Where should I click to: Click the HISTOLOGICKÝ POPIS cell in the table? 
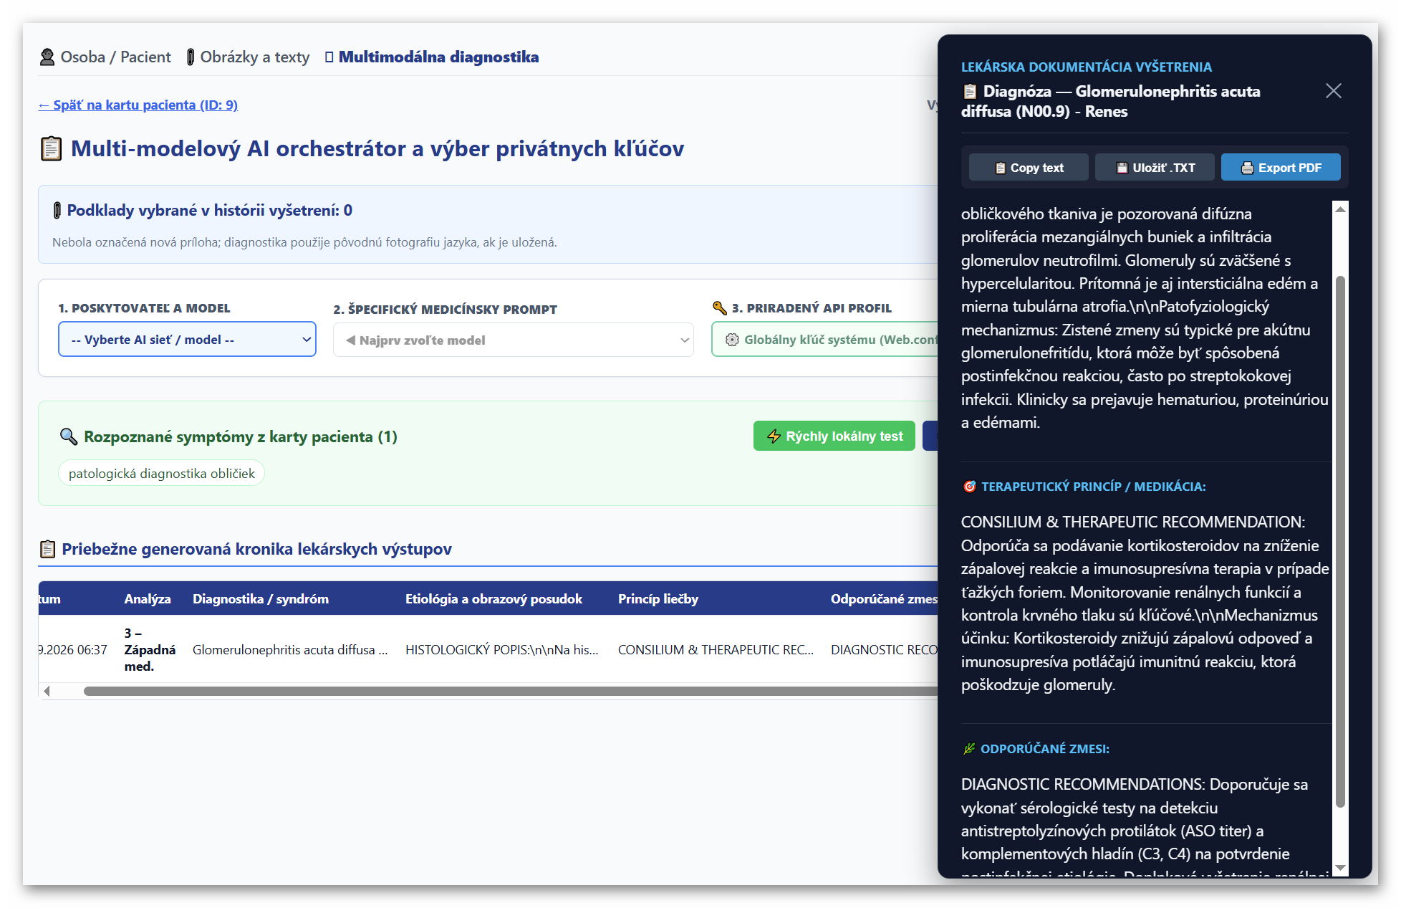point(501,649)
